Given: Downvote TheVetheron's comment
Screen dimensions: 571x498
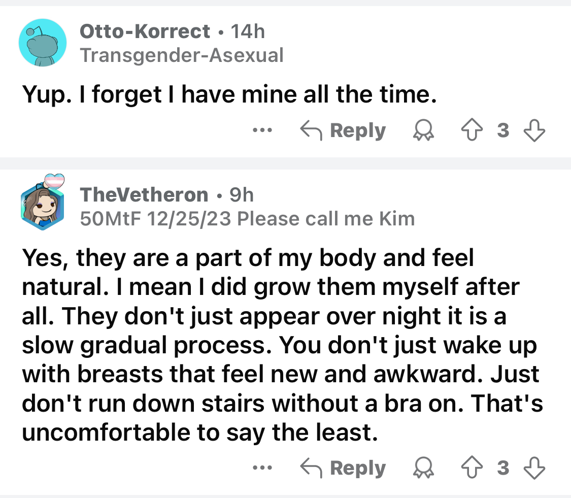Looking at the screenshot, I should pyautogui.click(x=533, y=468).
